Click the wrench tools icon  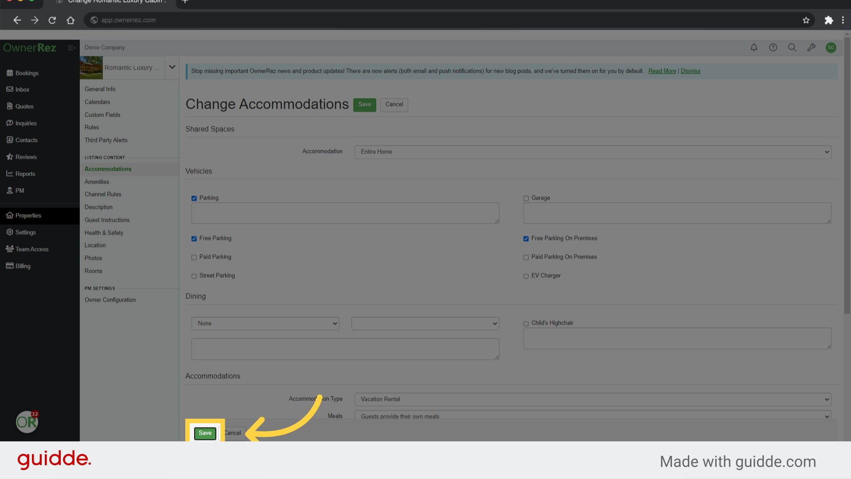[x=811, y=47]
